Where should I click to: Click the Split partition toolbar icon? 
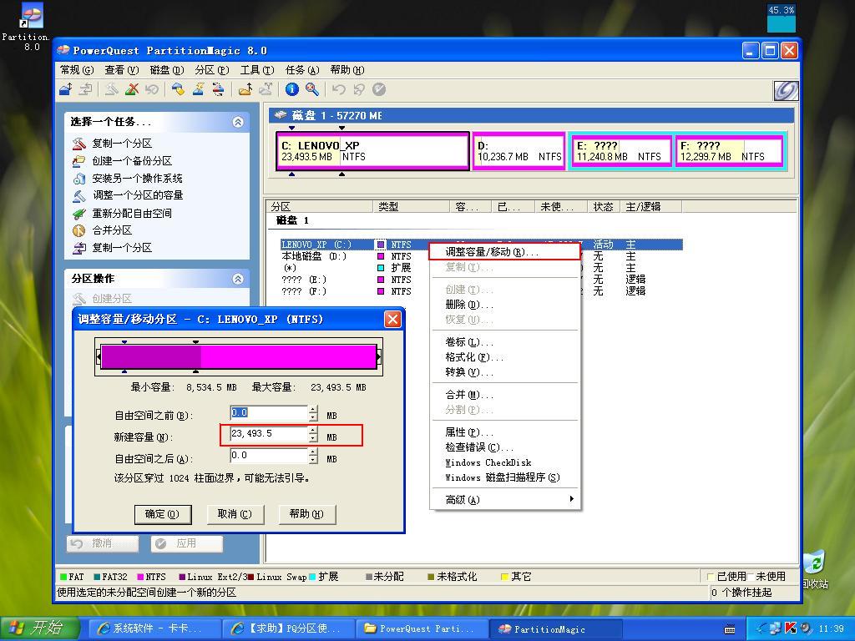266,89
